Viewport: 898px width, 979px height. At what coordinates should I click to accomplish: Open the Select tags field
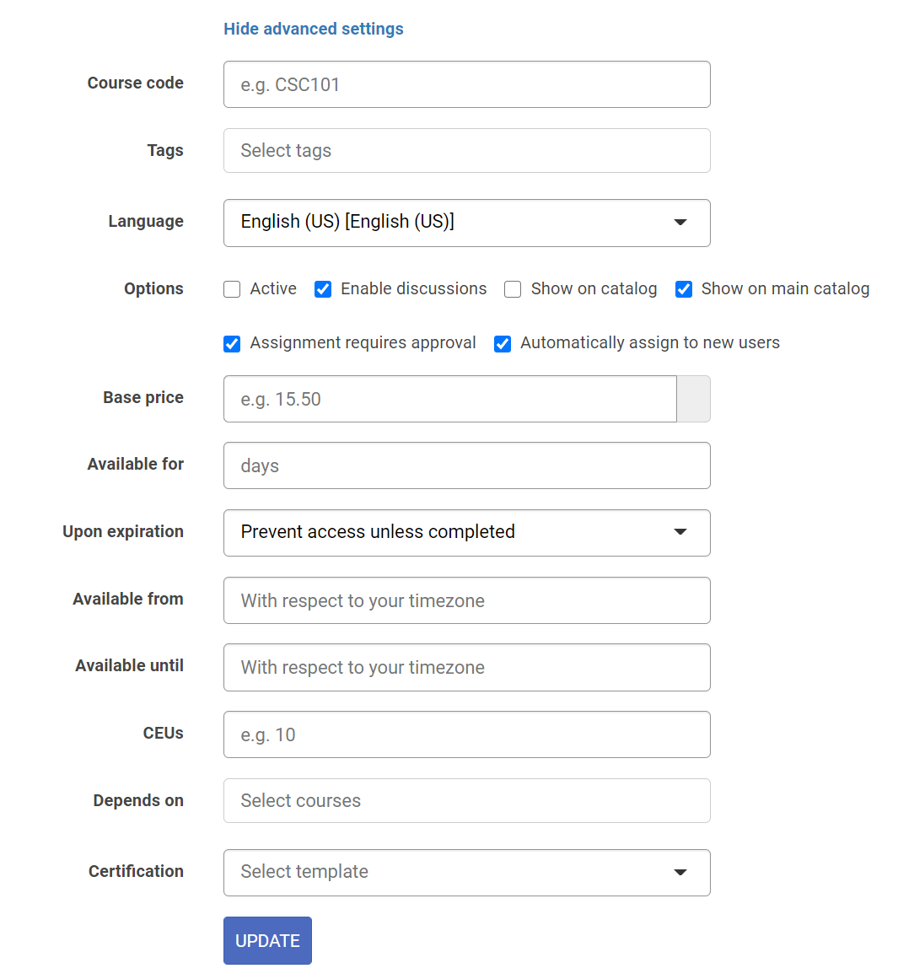tap(466, 150)
